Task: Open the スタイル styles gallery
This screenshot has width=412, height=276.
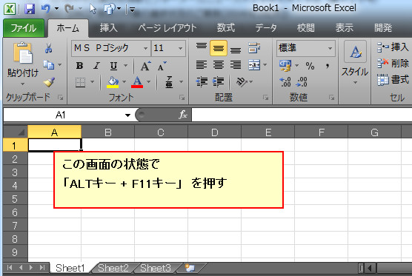Action: pyautogui.click(x=355, y=63)
